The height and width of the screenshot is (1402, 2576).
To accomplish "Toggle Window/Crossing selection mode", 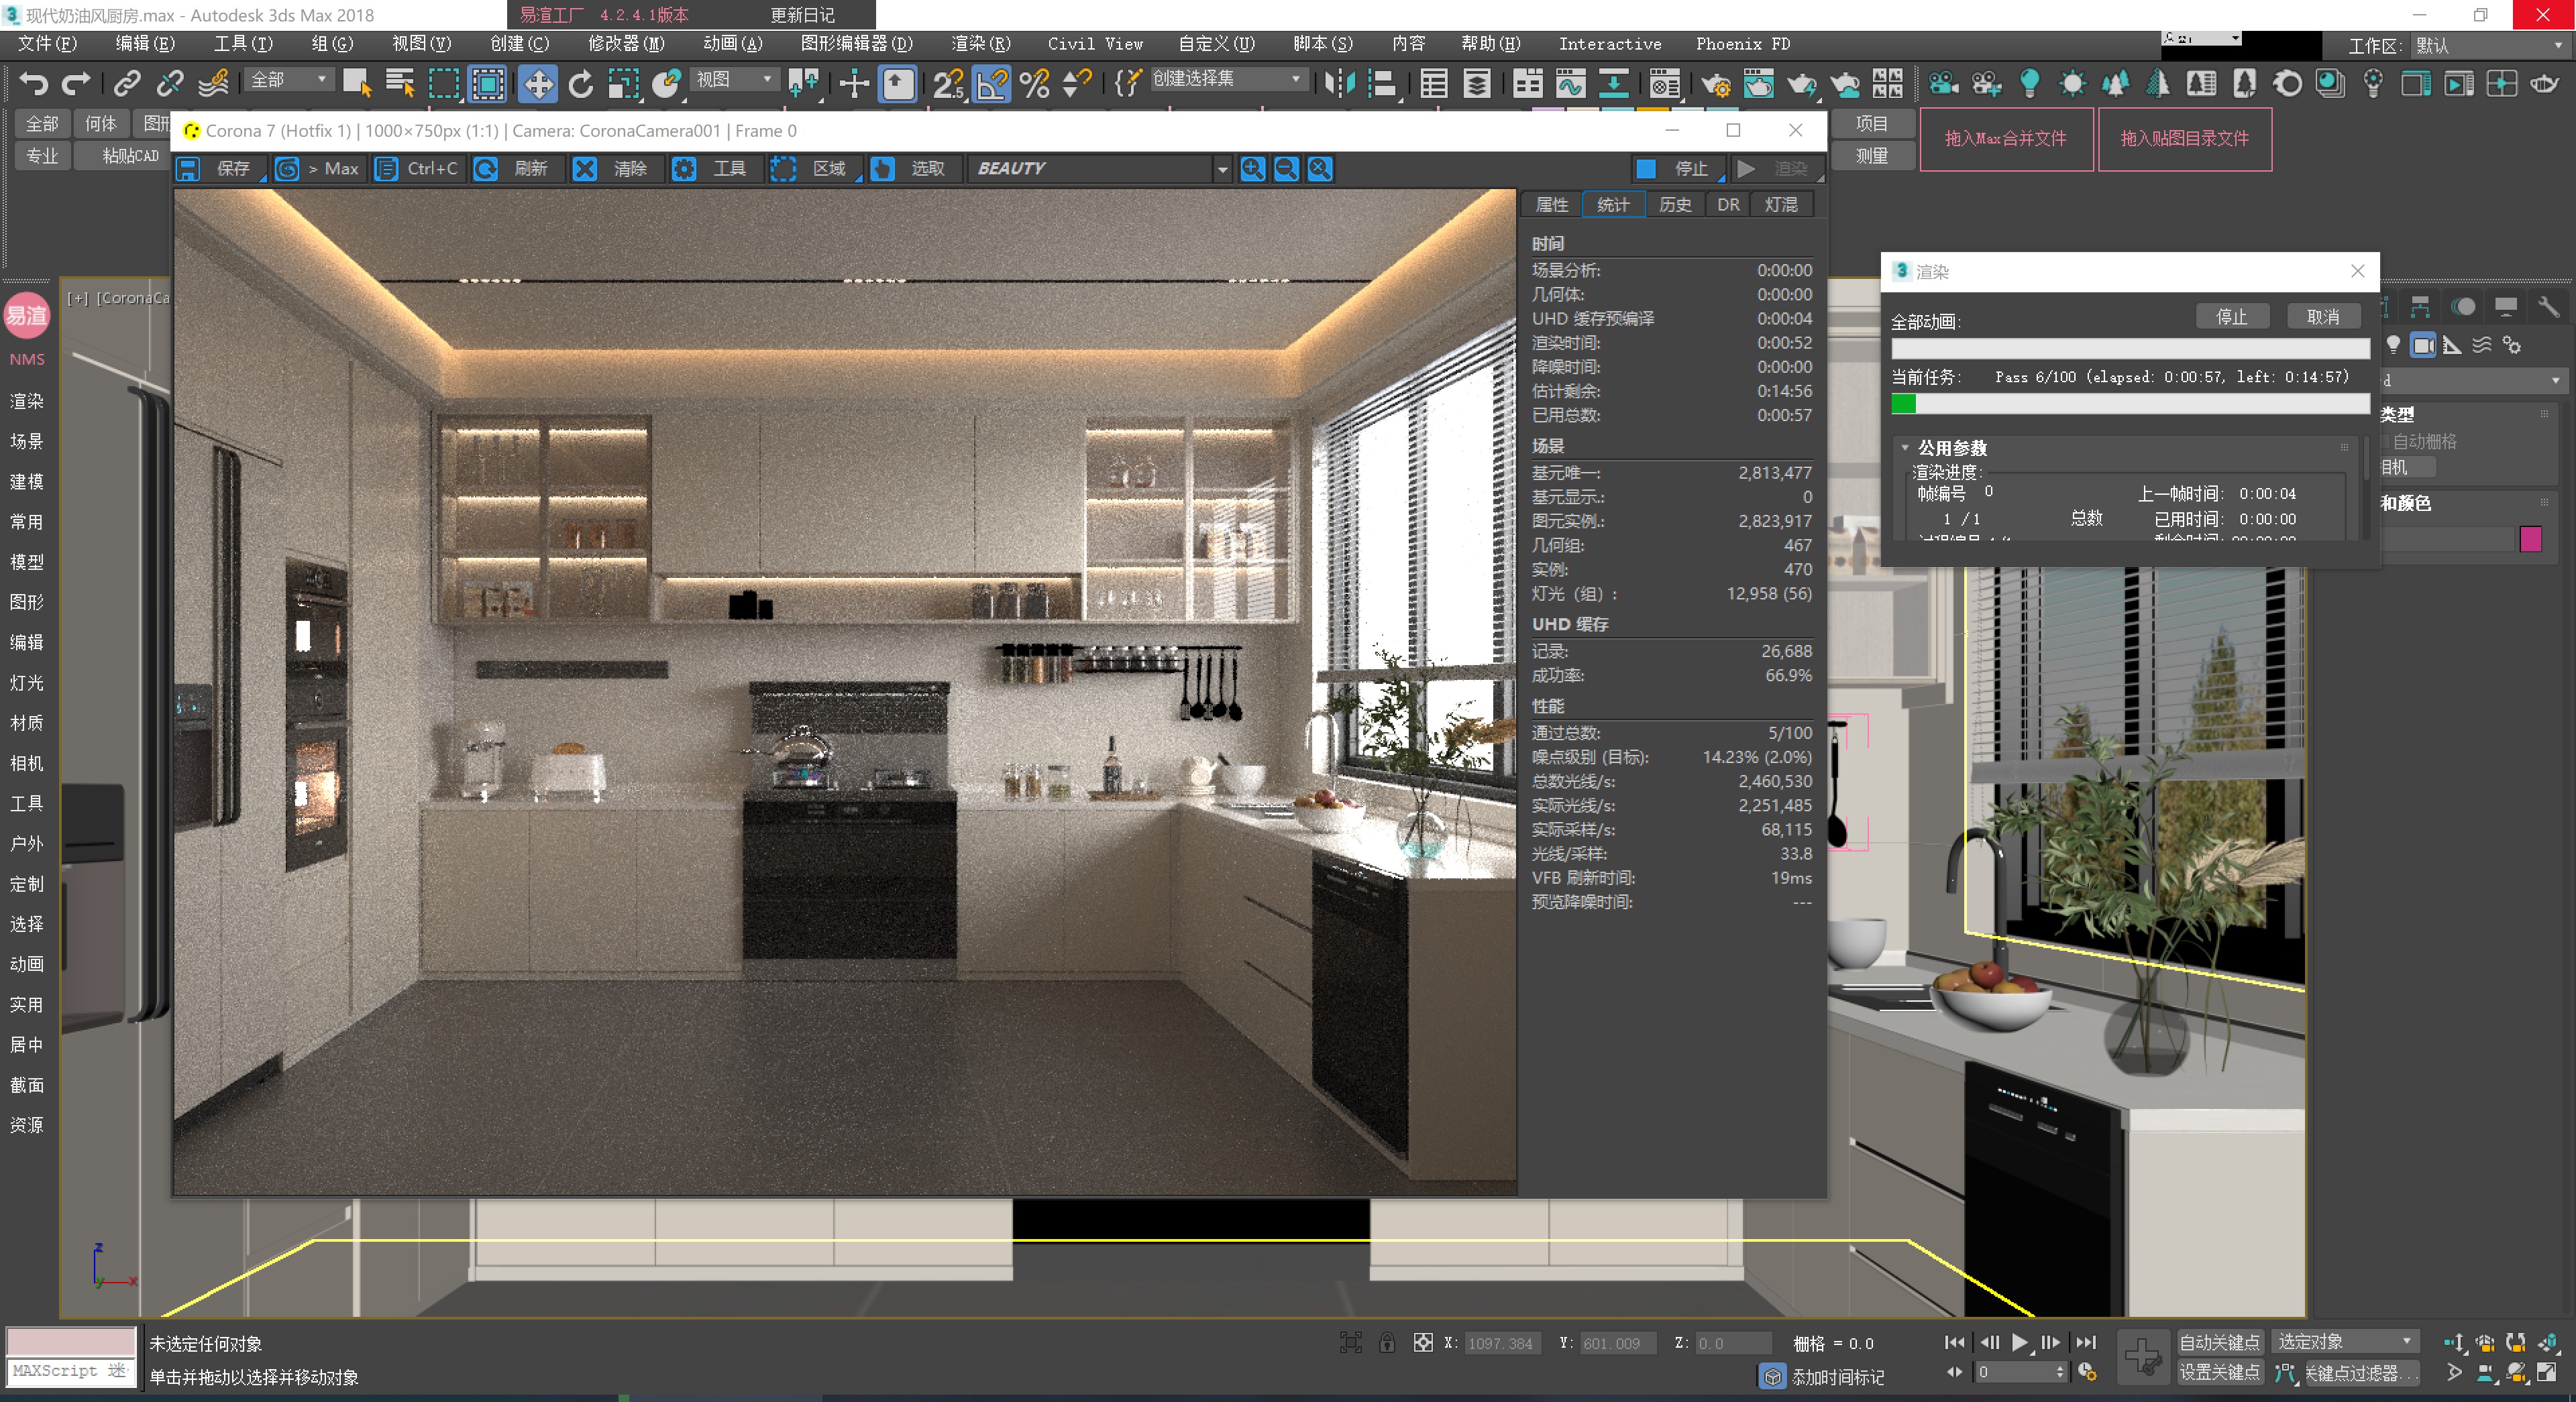I will [488, 83].
